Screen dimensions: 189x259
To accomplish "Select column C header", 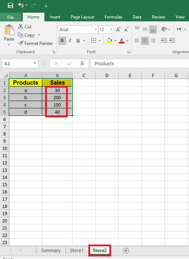I will tap(84, 75).
